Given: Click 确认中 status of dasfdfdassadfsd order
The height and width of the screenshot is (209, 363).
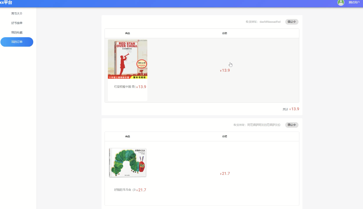Looking at the screenshot, I should click(x=292, y=22).
